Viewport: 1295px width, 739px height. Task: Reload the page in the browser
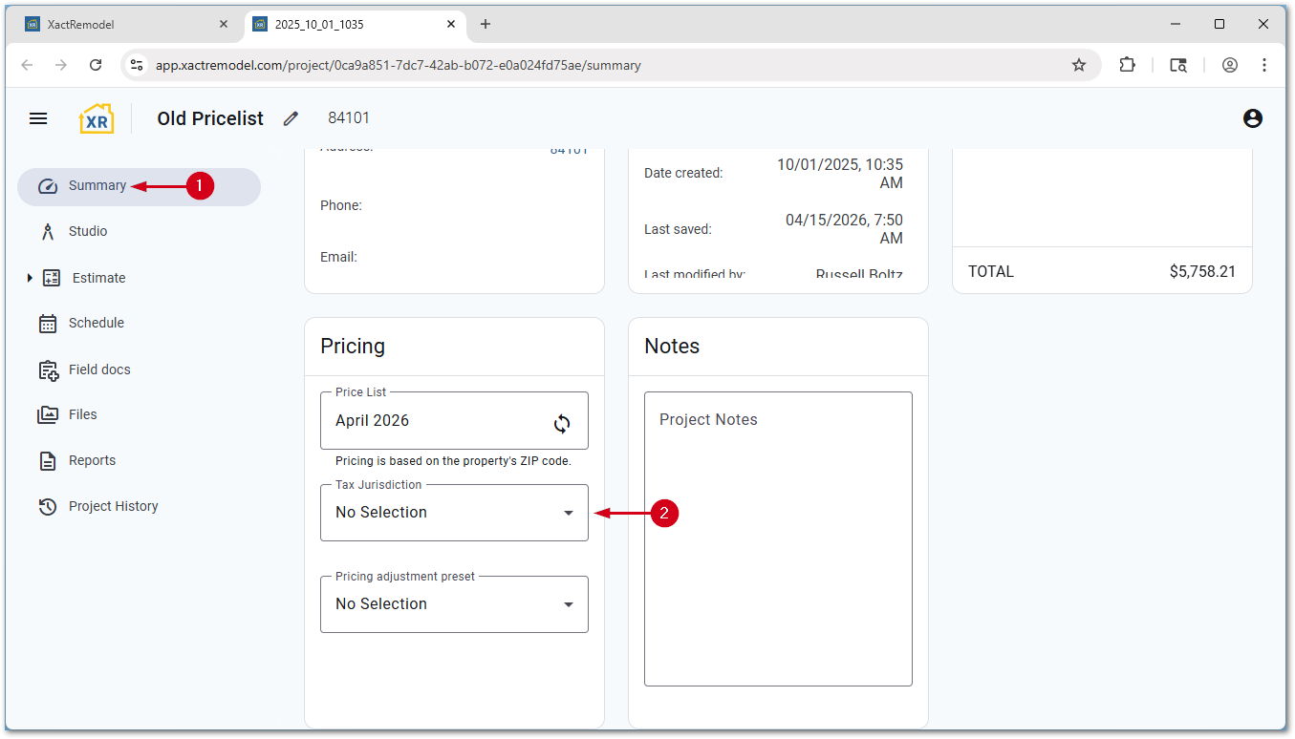point(96,65)
